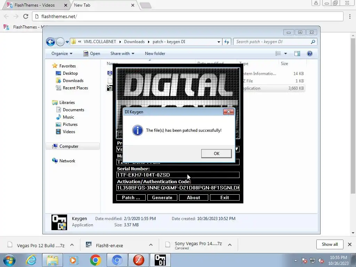Open Chrome three-dot menu
This screenshot has height=267, width=356.
tap(350, 16)
